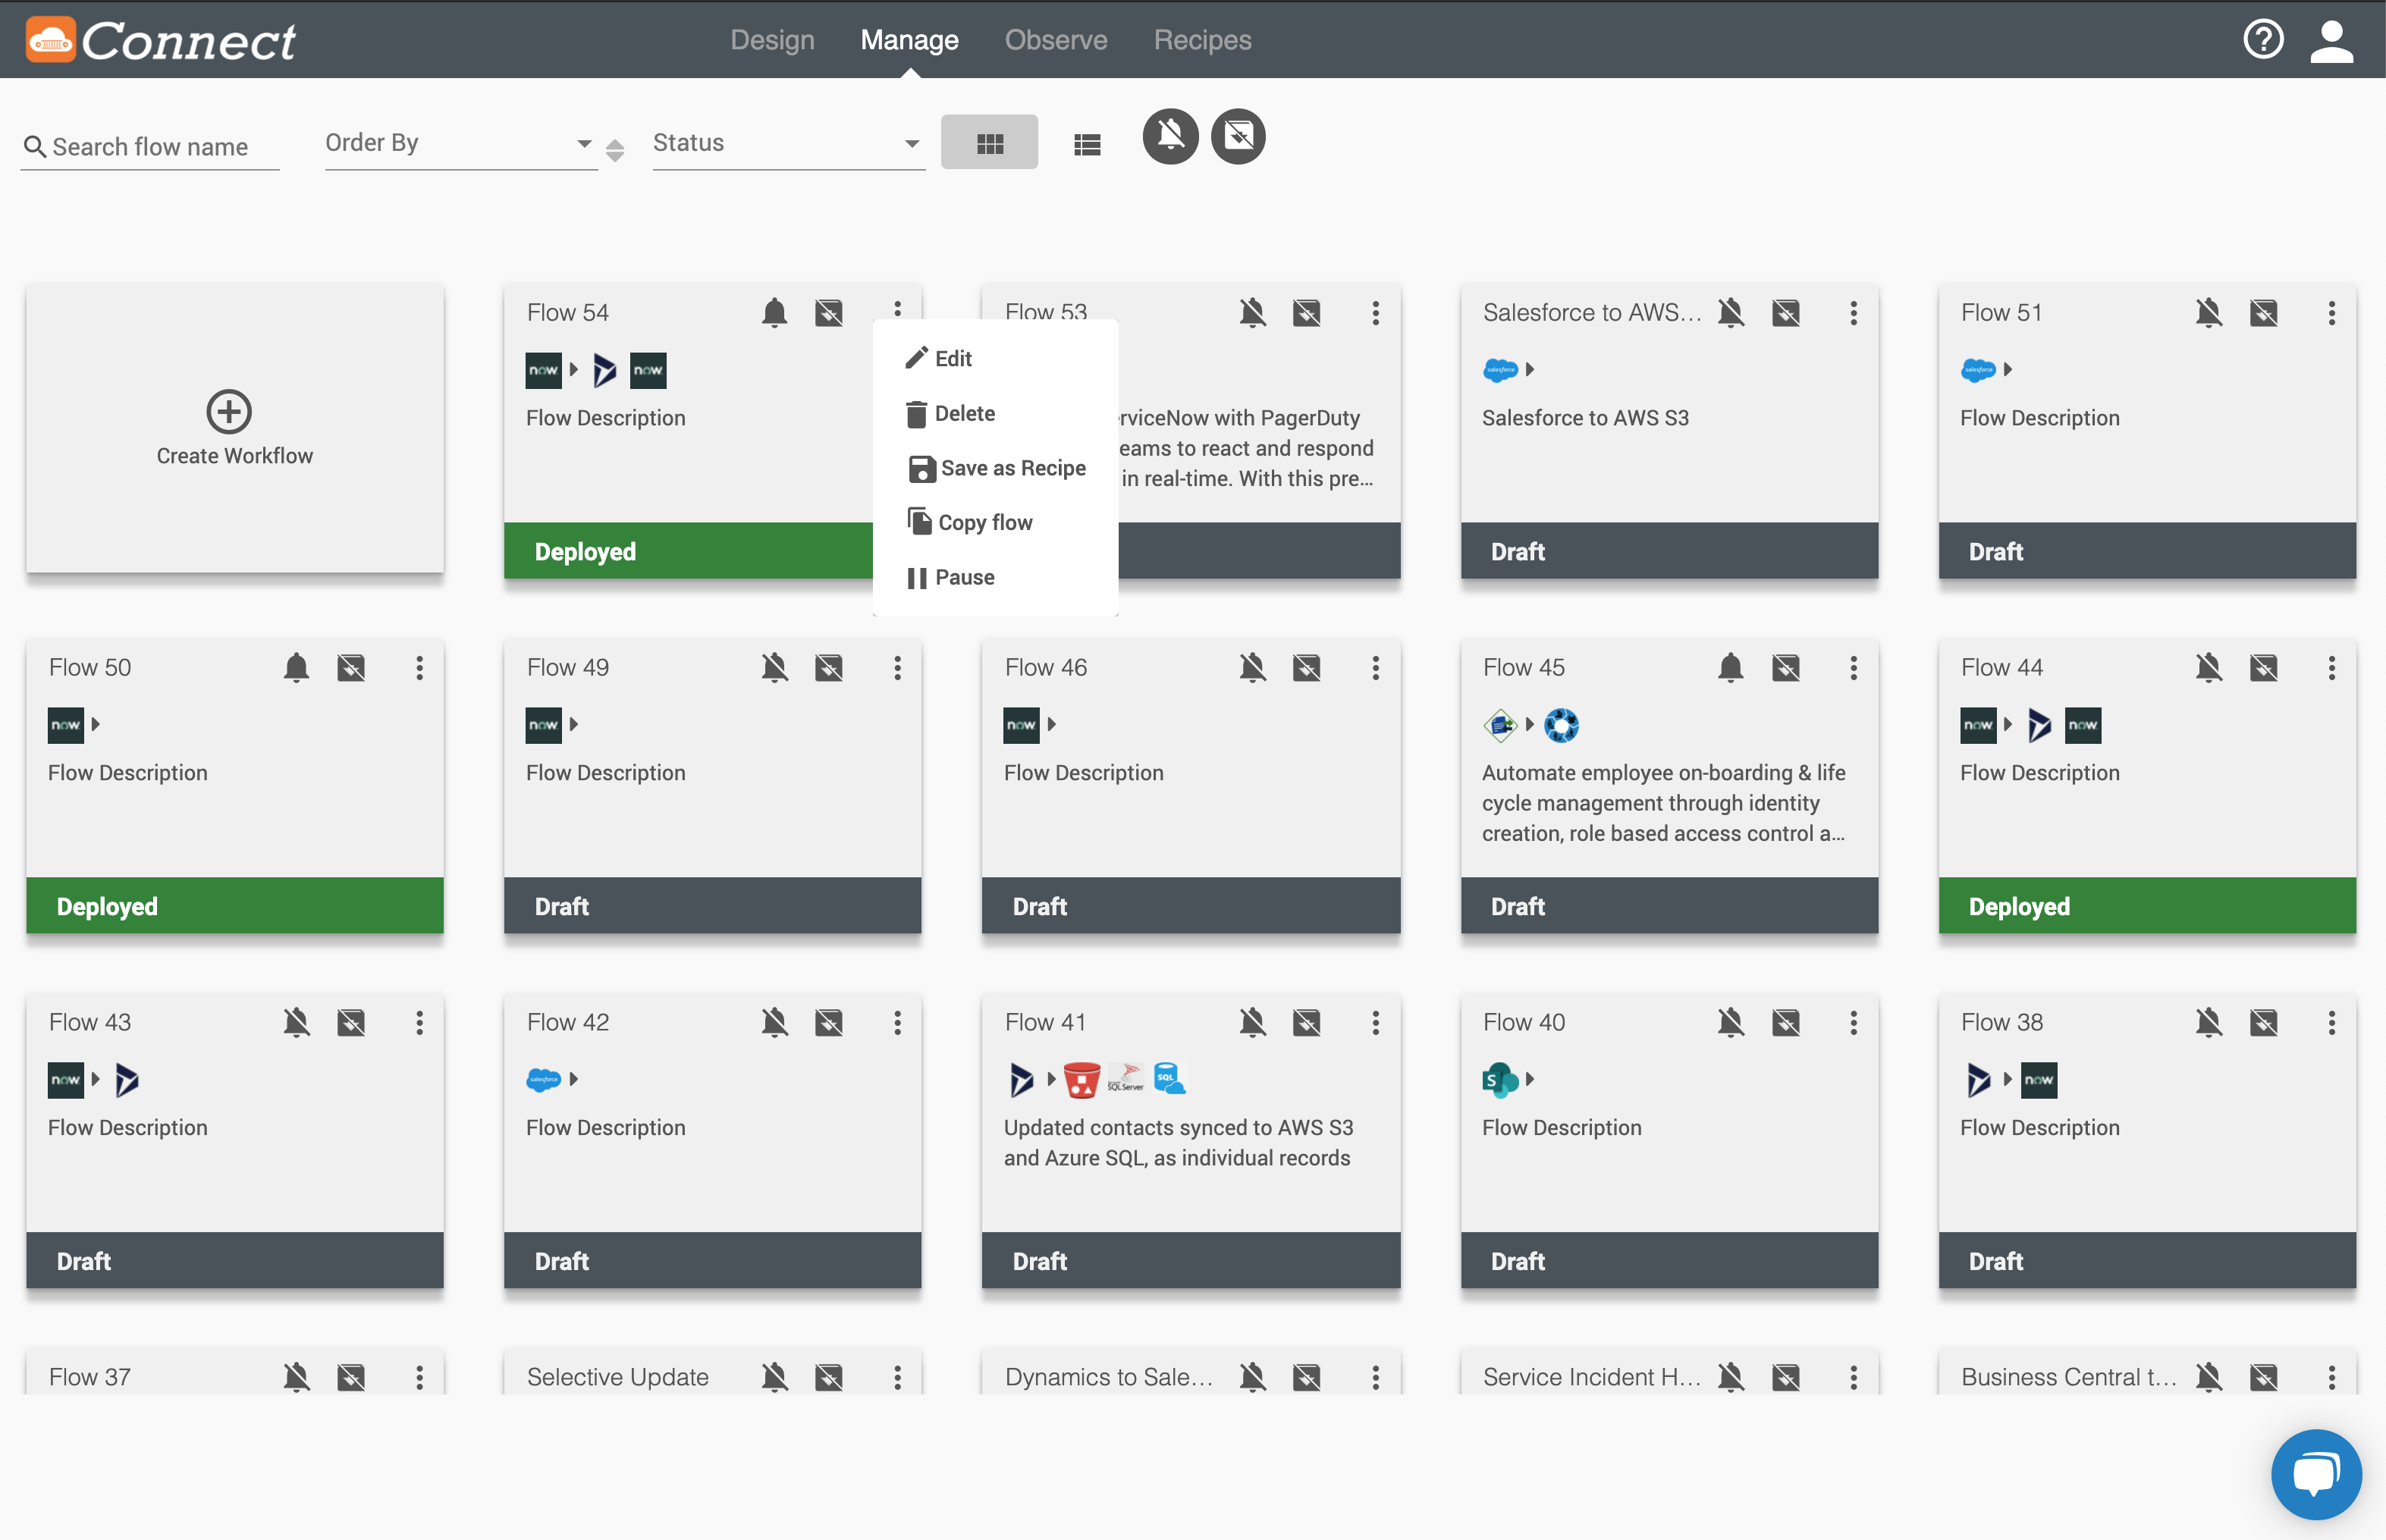Click Flow 41 description about AWS S3

click(x=1178, y=1143)
